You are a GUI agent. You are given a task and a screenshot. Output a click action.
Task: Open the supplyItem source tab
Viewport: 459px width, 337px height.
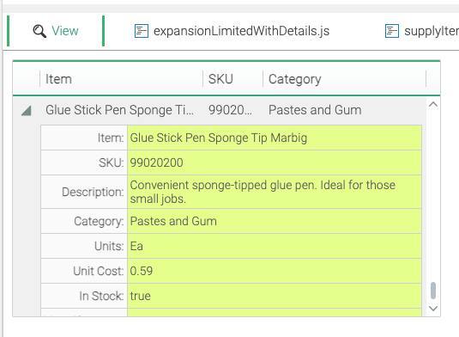421,31
